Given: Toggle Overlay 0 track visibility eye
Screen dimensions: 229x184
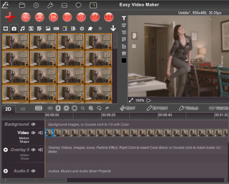Looking at the screenshot, I should click(34, 150).
